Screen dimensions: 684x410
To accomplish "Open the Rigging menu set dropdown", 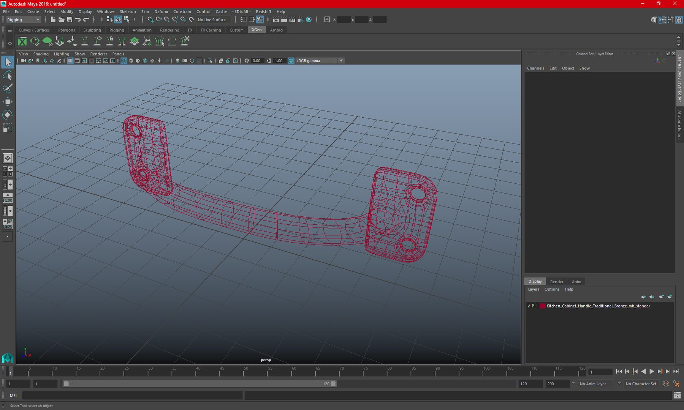I will [x=23, y=20].
